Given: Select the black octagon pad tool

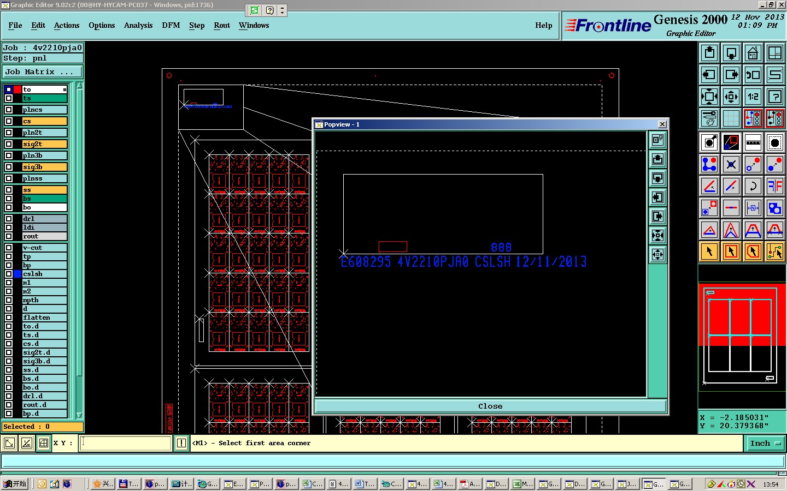Looking at the screenshot, I should [x=775, y=142].
